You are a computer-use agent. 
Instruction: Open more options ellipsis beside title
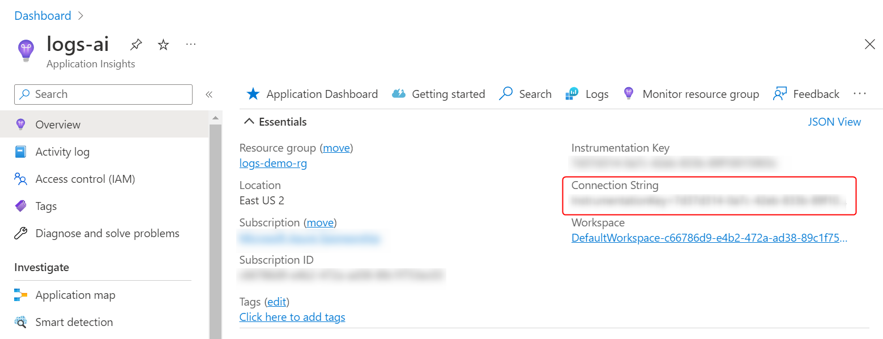pos(191,44)
